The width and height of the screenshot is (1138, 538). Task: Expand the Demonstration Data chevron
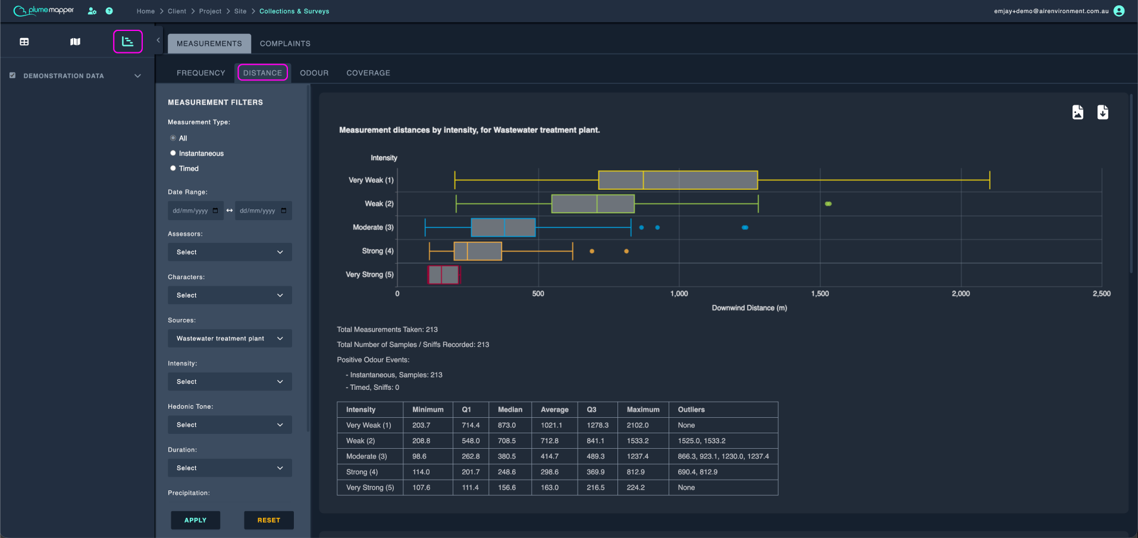click(138, 76)
